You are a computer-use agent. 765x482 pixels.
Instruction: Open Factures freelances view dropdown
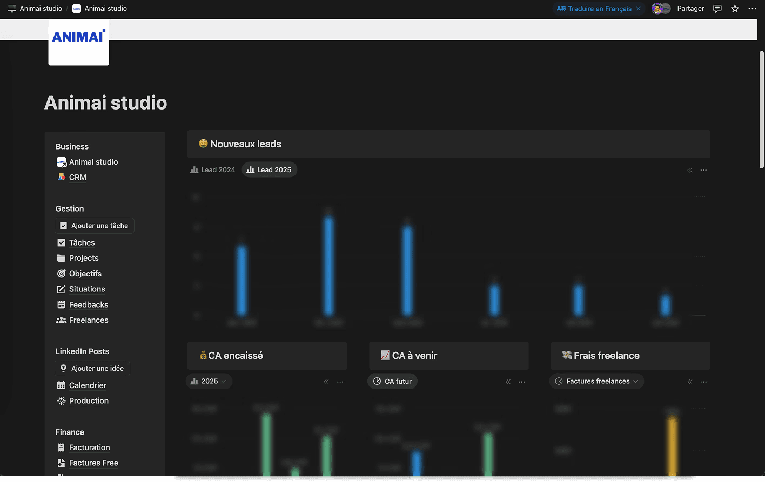(596, 382)
